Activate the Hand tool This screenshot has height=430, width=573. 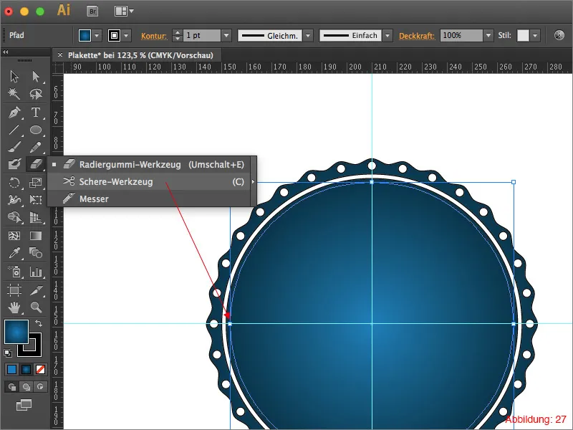pyautogui.click(x=14, y=307)
